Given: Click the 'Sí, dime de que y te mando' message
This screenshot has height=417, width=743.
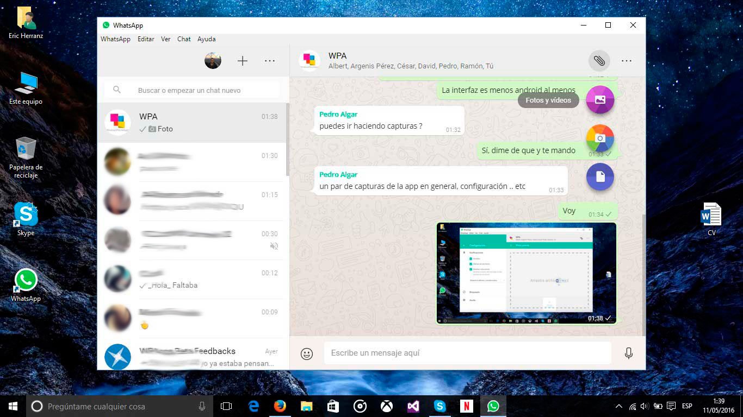Looking at the screenshot, I should click(547, 150).
